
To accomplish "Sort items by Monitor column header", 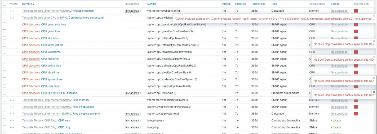I will [x=152, y=4].
